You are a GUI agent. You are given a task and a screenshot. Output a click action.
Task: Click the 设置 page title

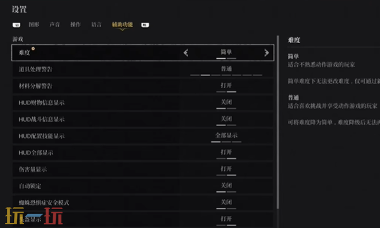(x=19, y=9)
